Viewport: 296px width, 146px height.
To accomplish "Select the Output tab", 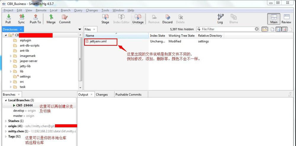I will tap(83, 95).
